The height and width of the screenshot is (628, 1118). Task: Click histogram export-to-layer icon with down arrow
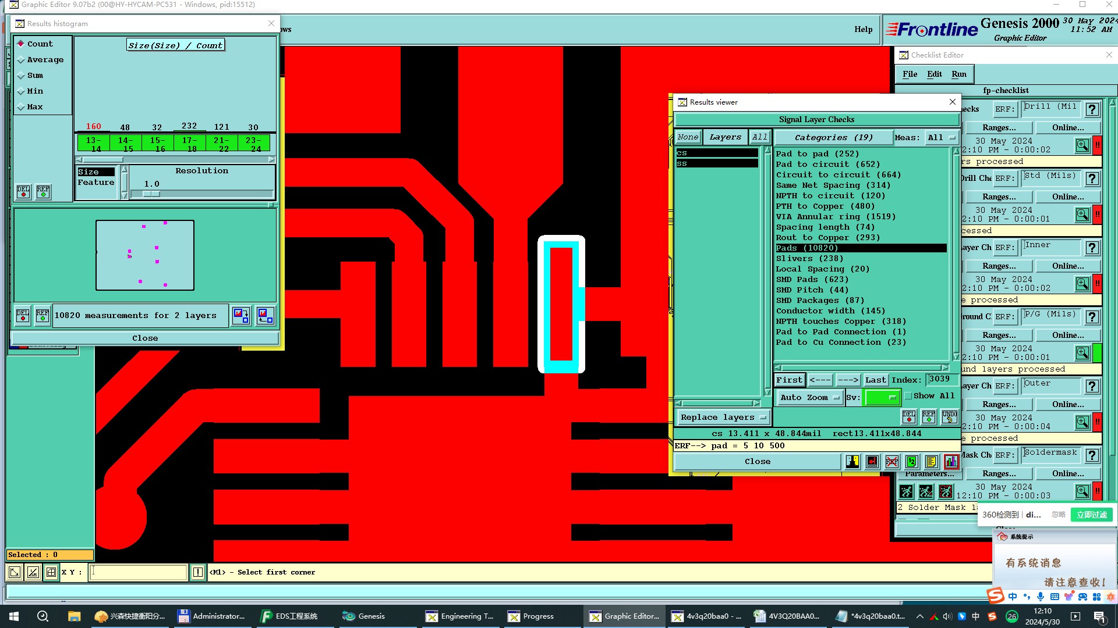click(241, 316)
